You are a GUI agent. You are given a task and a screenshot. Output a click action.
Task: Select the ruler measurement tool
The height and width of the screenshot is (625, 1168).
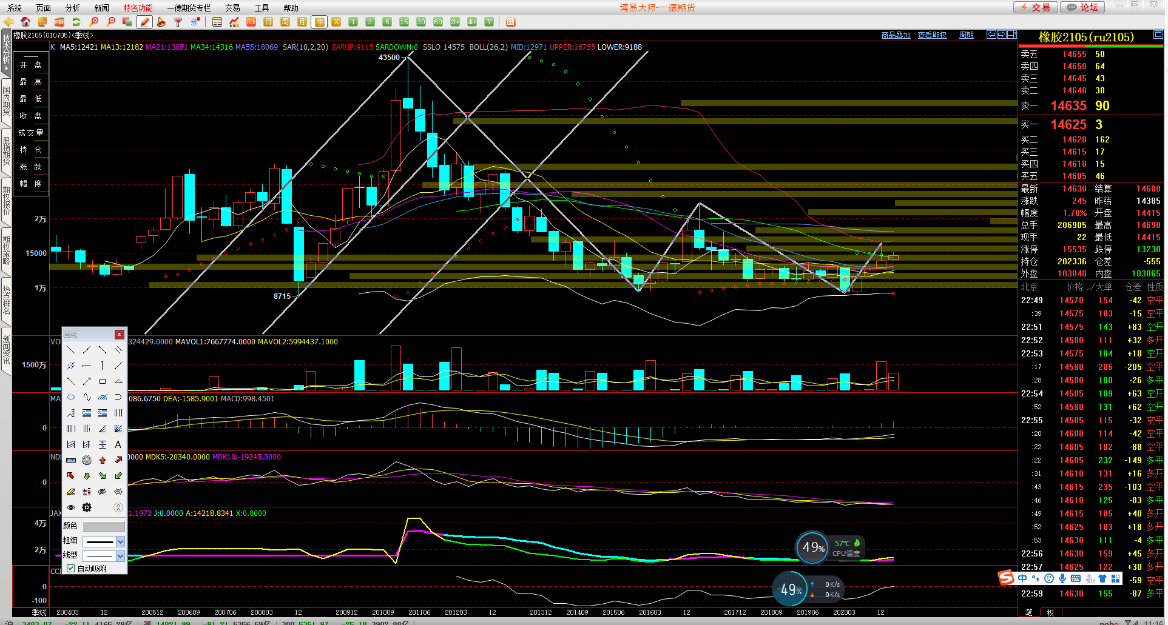coord(71,460)
